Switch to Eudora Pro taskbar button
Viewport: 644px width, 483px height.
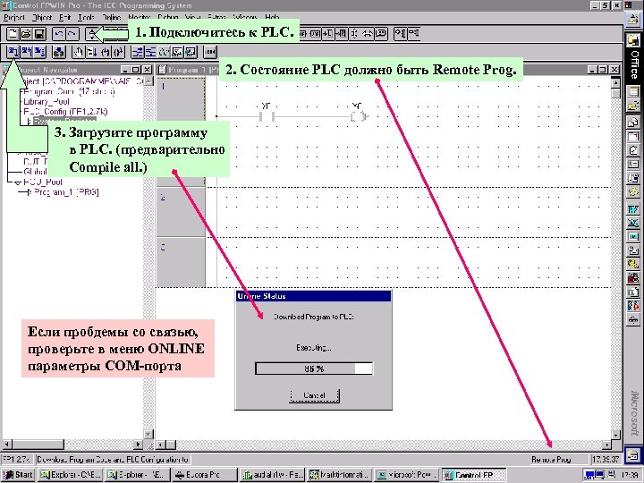tap(203, 475)
